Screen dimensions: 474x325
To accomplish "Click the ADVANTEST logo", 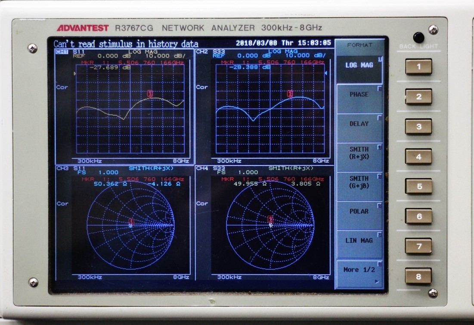I will 83,28.
